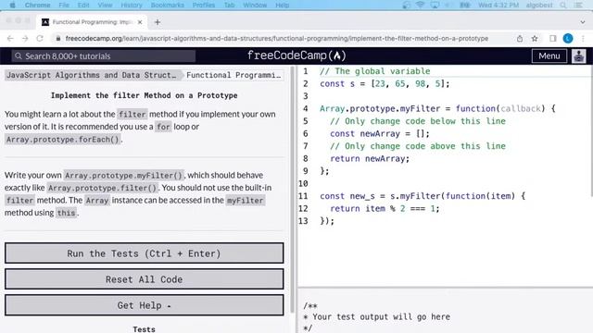The height and width of the screenshot is (333, 593).
Task: Bookmark this page with star icon
Action: pos(535,39)
